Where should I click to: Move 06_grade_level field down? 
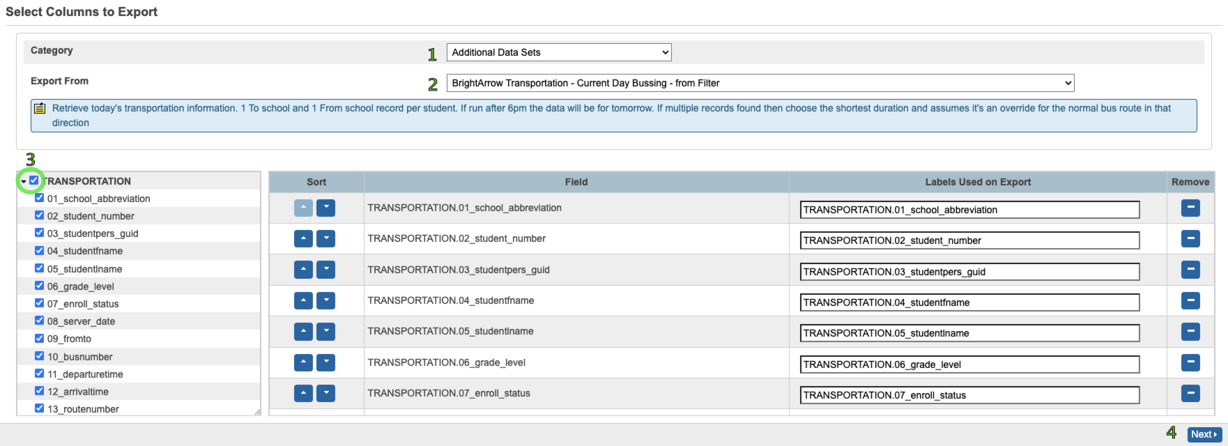(325, 362)
